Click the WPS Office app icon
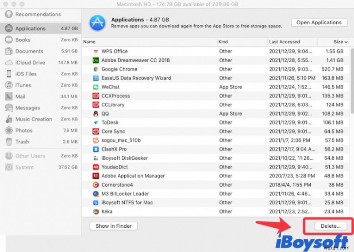354x252 pixels. [x=96, y=51]
